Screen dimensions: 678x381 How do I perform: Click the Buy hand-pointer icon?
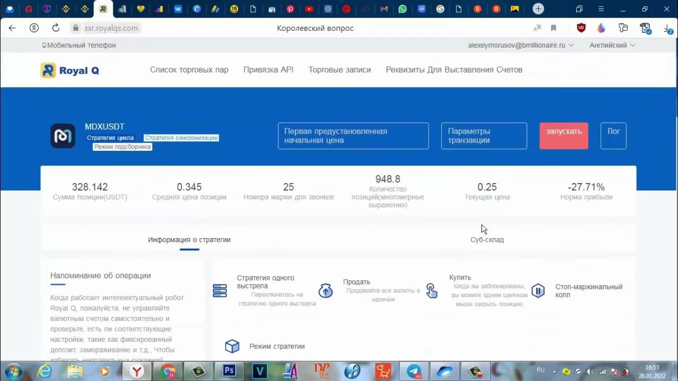coord(432,291)
